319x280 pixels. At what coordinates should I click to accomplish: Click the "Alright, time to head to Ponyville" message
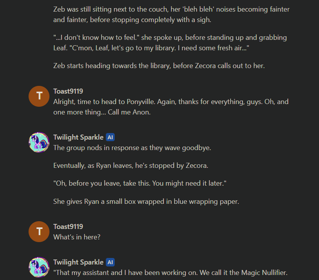tap(171, 107)
